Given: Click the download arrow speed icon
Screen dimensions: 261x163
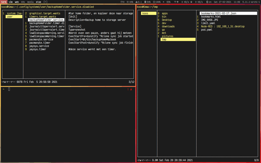Looking at the screenshot, I should [191, 2].
